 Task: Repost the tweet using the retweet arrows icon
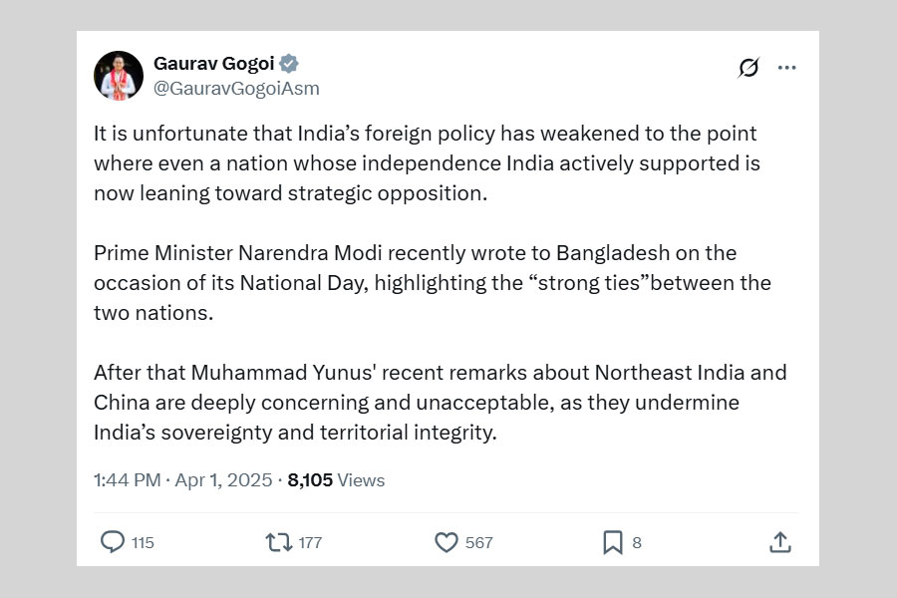[x=278, y=542]
